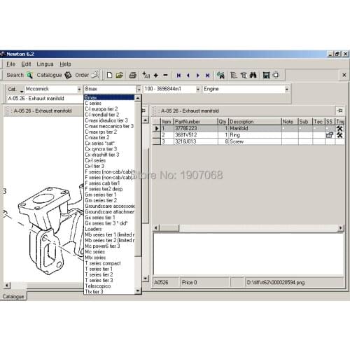Image resolution: width=350 pixels, height=350 pixels.
Task: Close the toolbar panel X button
Action: pyautogui.click(x=344, y=75)
